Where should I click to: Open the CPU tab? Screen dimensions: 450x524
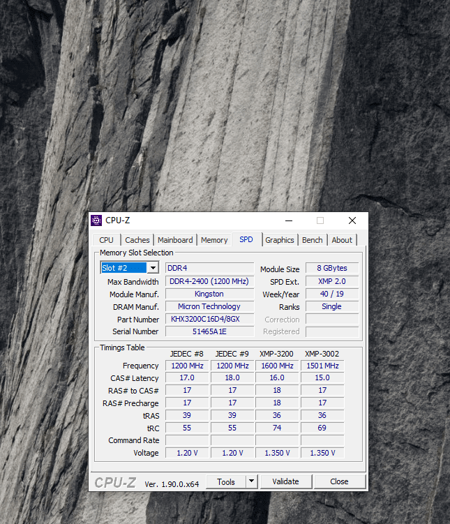coord(106,240)
